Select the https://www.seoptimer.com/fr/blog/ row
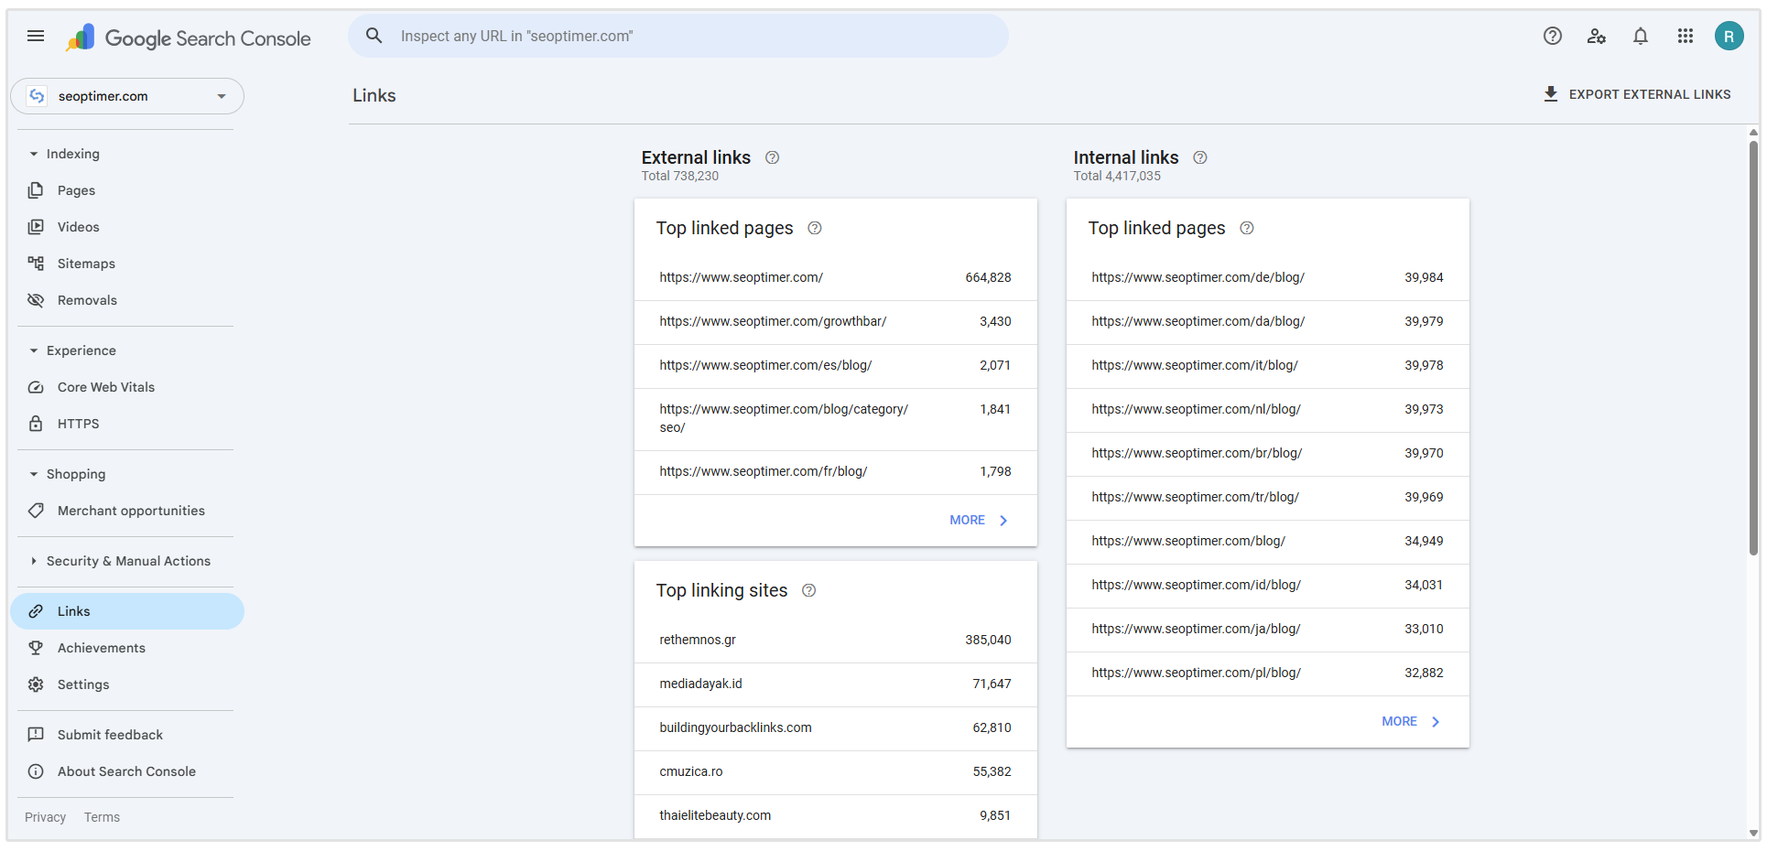Image resolution: width=1767 pixels, height=851 pixels. tap(836, 471)
